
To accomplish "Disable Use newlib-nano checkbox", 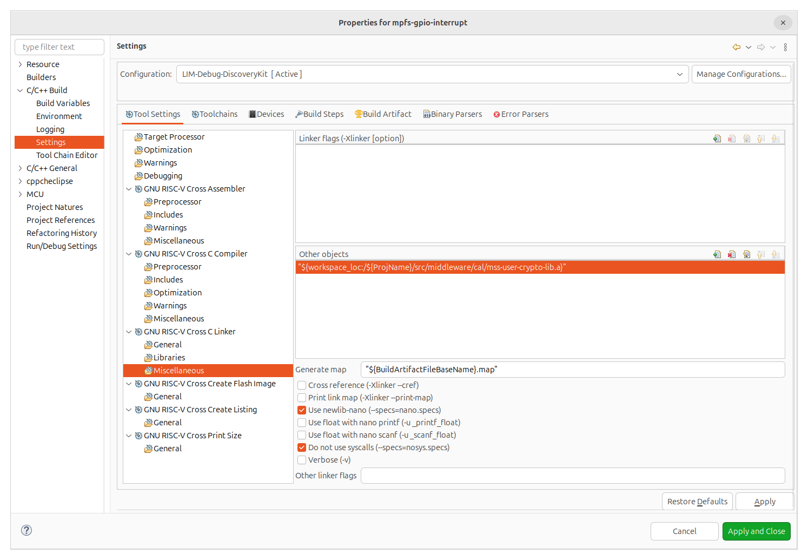I will (x=302, y=410).
